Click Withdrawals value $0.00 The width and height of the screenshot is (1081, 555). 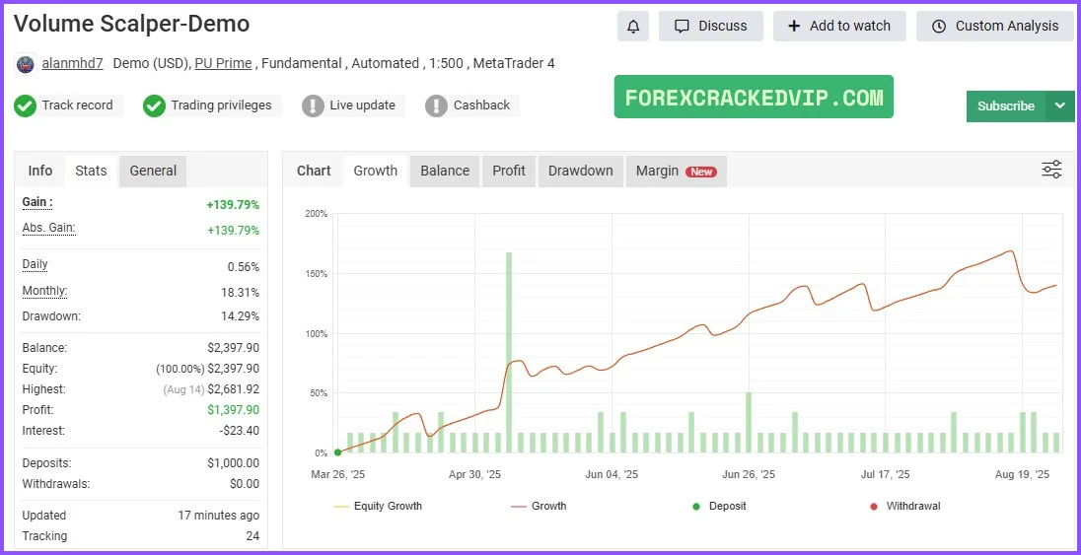coord(245,484)
